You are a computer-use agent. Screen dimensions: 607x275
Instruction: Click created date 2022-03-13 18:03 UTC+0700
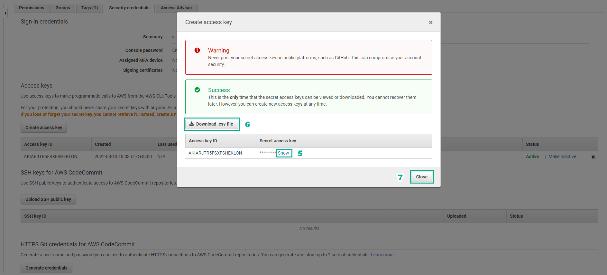click(123, 156)
